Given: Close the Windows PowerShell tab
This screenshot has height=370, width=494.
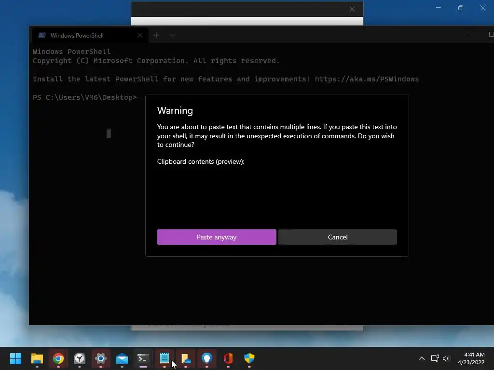Looking at the screenshot, I should pos(140,35).
